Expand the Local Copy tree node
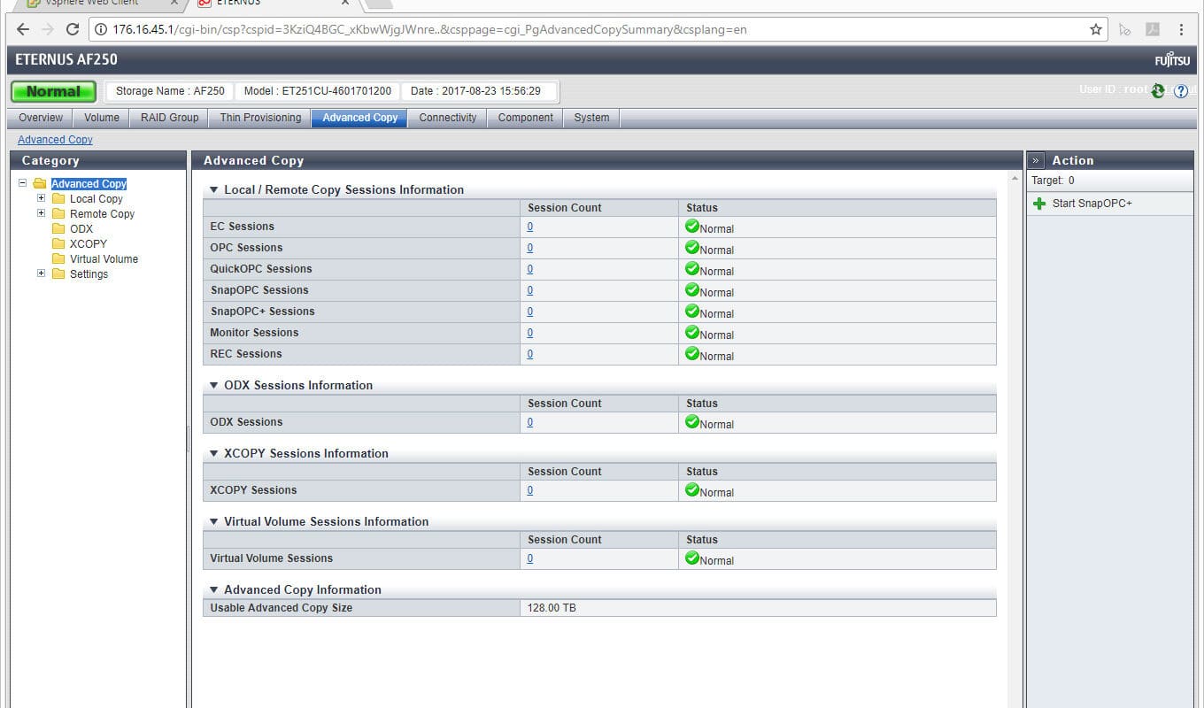 [x=41, y=198]
